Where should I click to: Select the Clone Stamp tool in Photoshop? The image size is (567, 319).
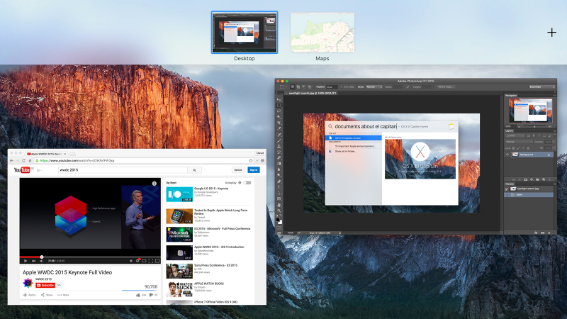click(x=279, y=146)
